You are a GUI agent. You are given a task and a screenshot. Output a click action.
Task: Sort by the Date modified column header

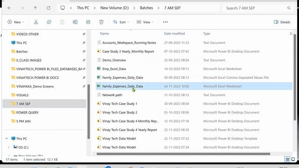(x=174, y=34)
